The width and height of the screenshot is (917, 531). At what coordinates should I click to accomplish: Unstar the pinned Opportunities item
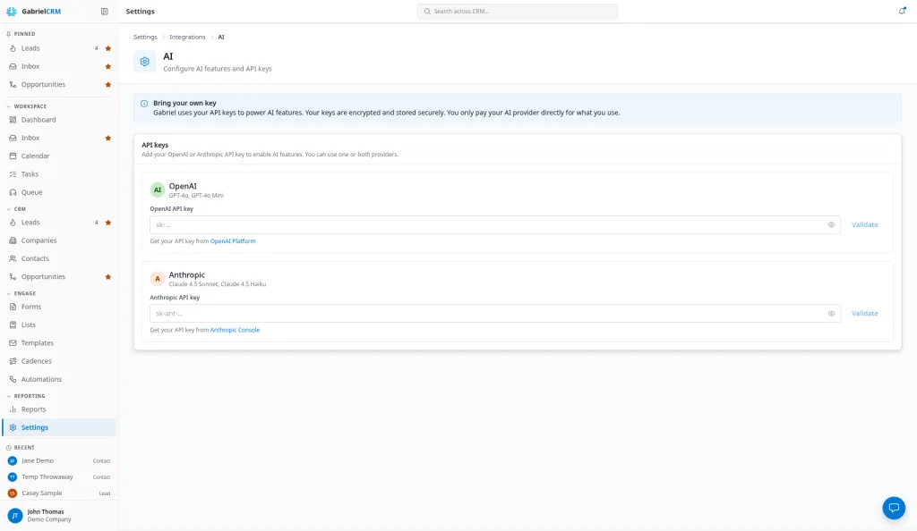tap(108, 85)
